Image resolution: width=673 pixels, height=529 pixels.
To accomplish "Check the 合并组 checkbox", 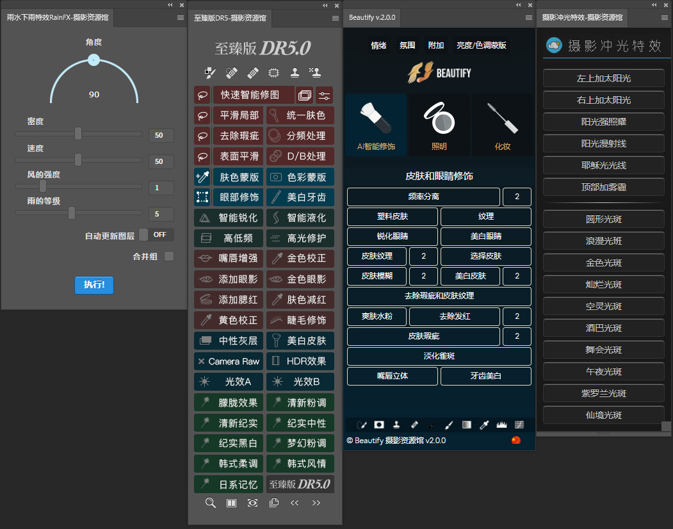I will (169, 256).
